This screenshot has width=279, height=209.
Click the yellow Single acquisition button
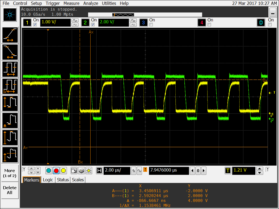(x=63, y=171)
